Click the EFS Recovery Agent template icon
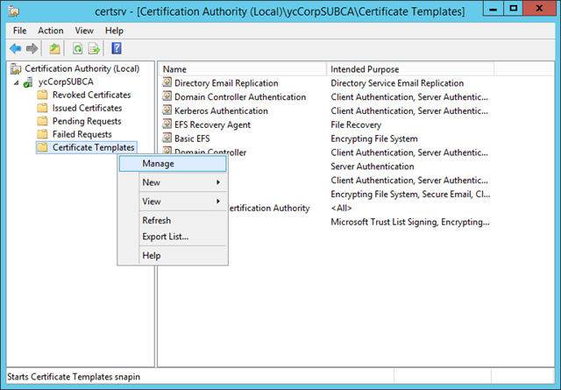 click(x=167, y=124)
